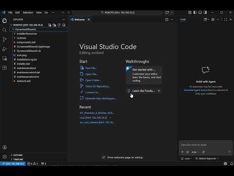Open notifications bell in status bar
This screenshot has width=234, height=176.
pos(232,163)
